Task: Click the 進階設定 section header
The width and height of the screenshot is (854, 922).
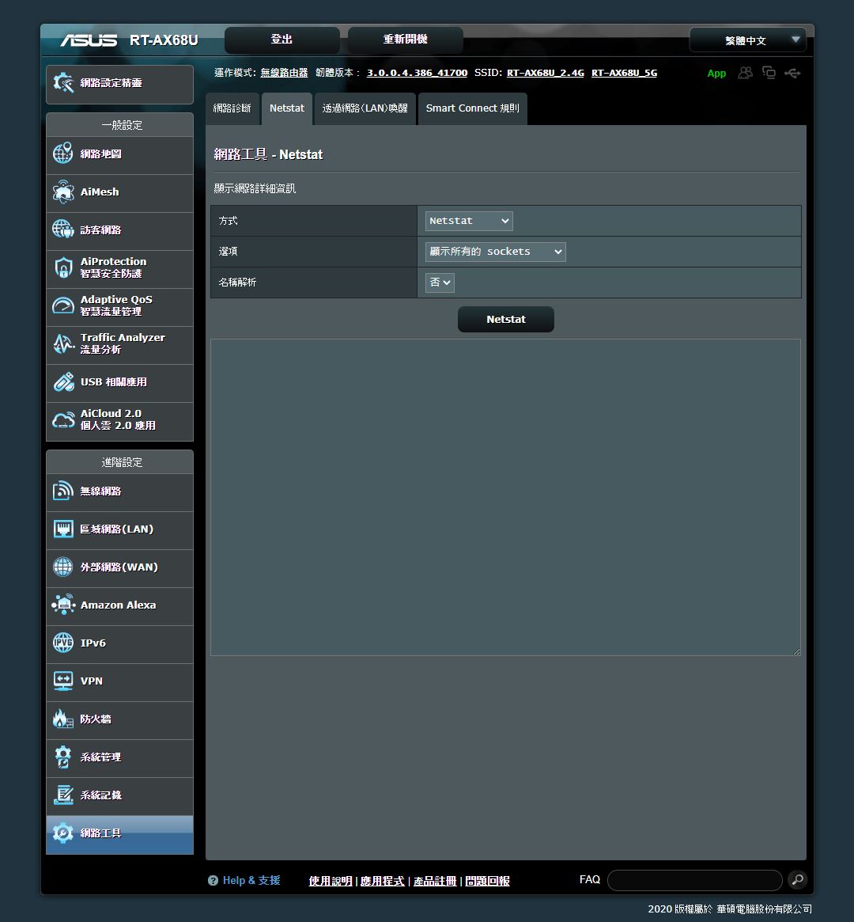Action: click(122, 462)
